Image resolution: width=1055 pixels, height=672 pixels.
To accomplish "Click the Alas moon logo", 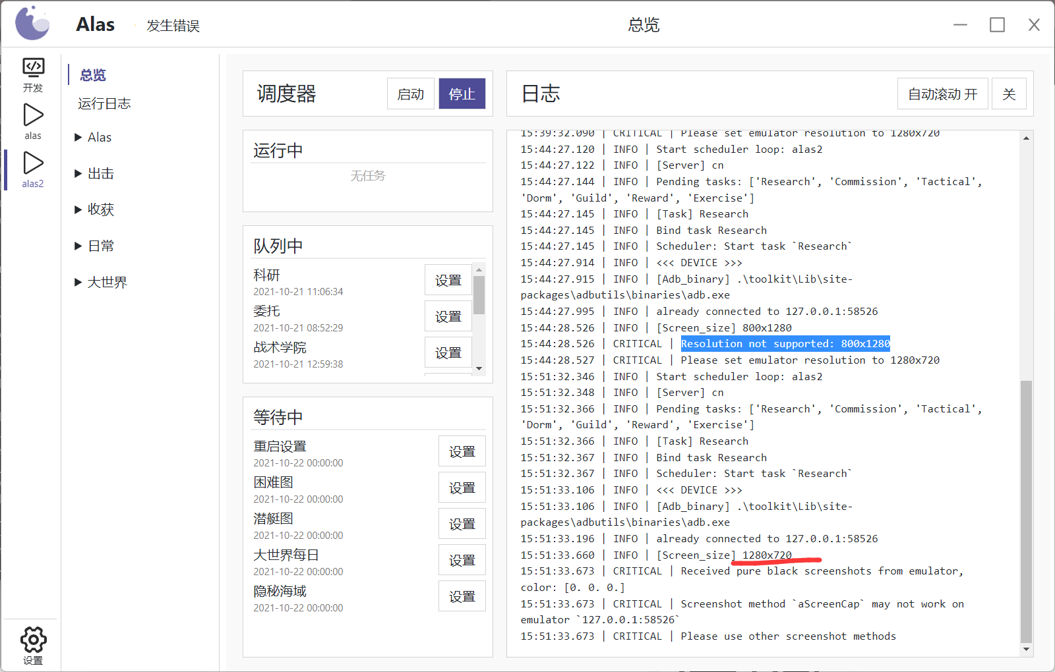I will click(32, 24).
